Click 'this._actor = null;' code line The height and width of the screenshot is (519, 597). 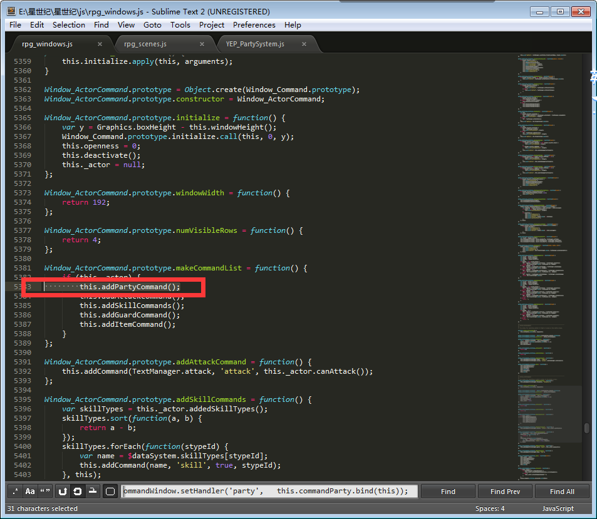click(103, 165)
